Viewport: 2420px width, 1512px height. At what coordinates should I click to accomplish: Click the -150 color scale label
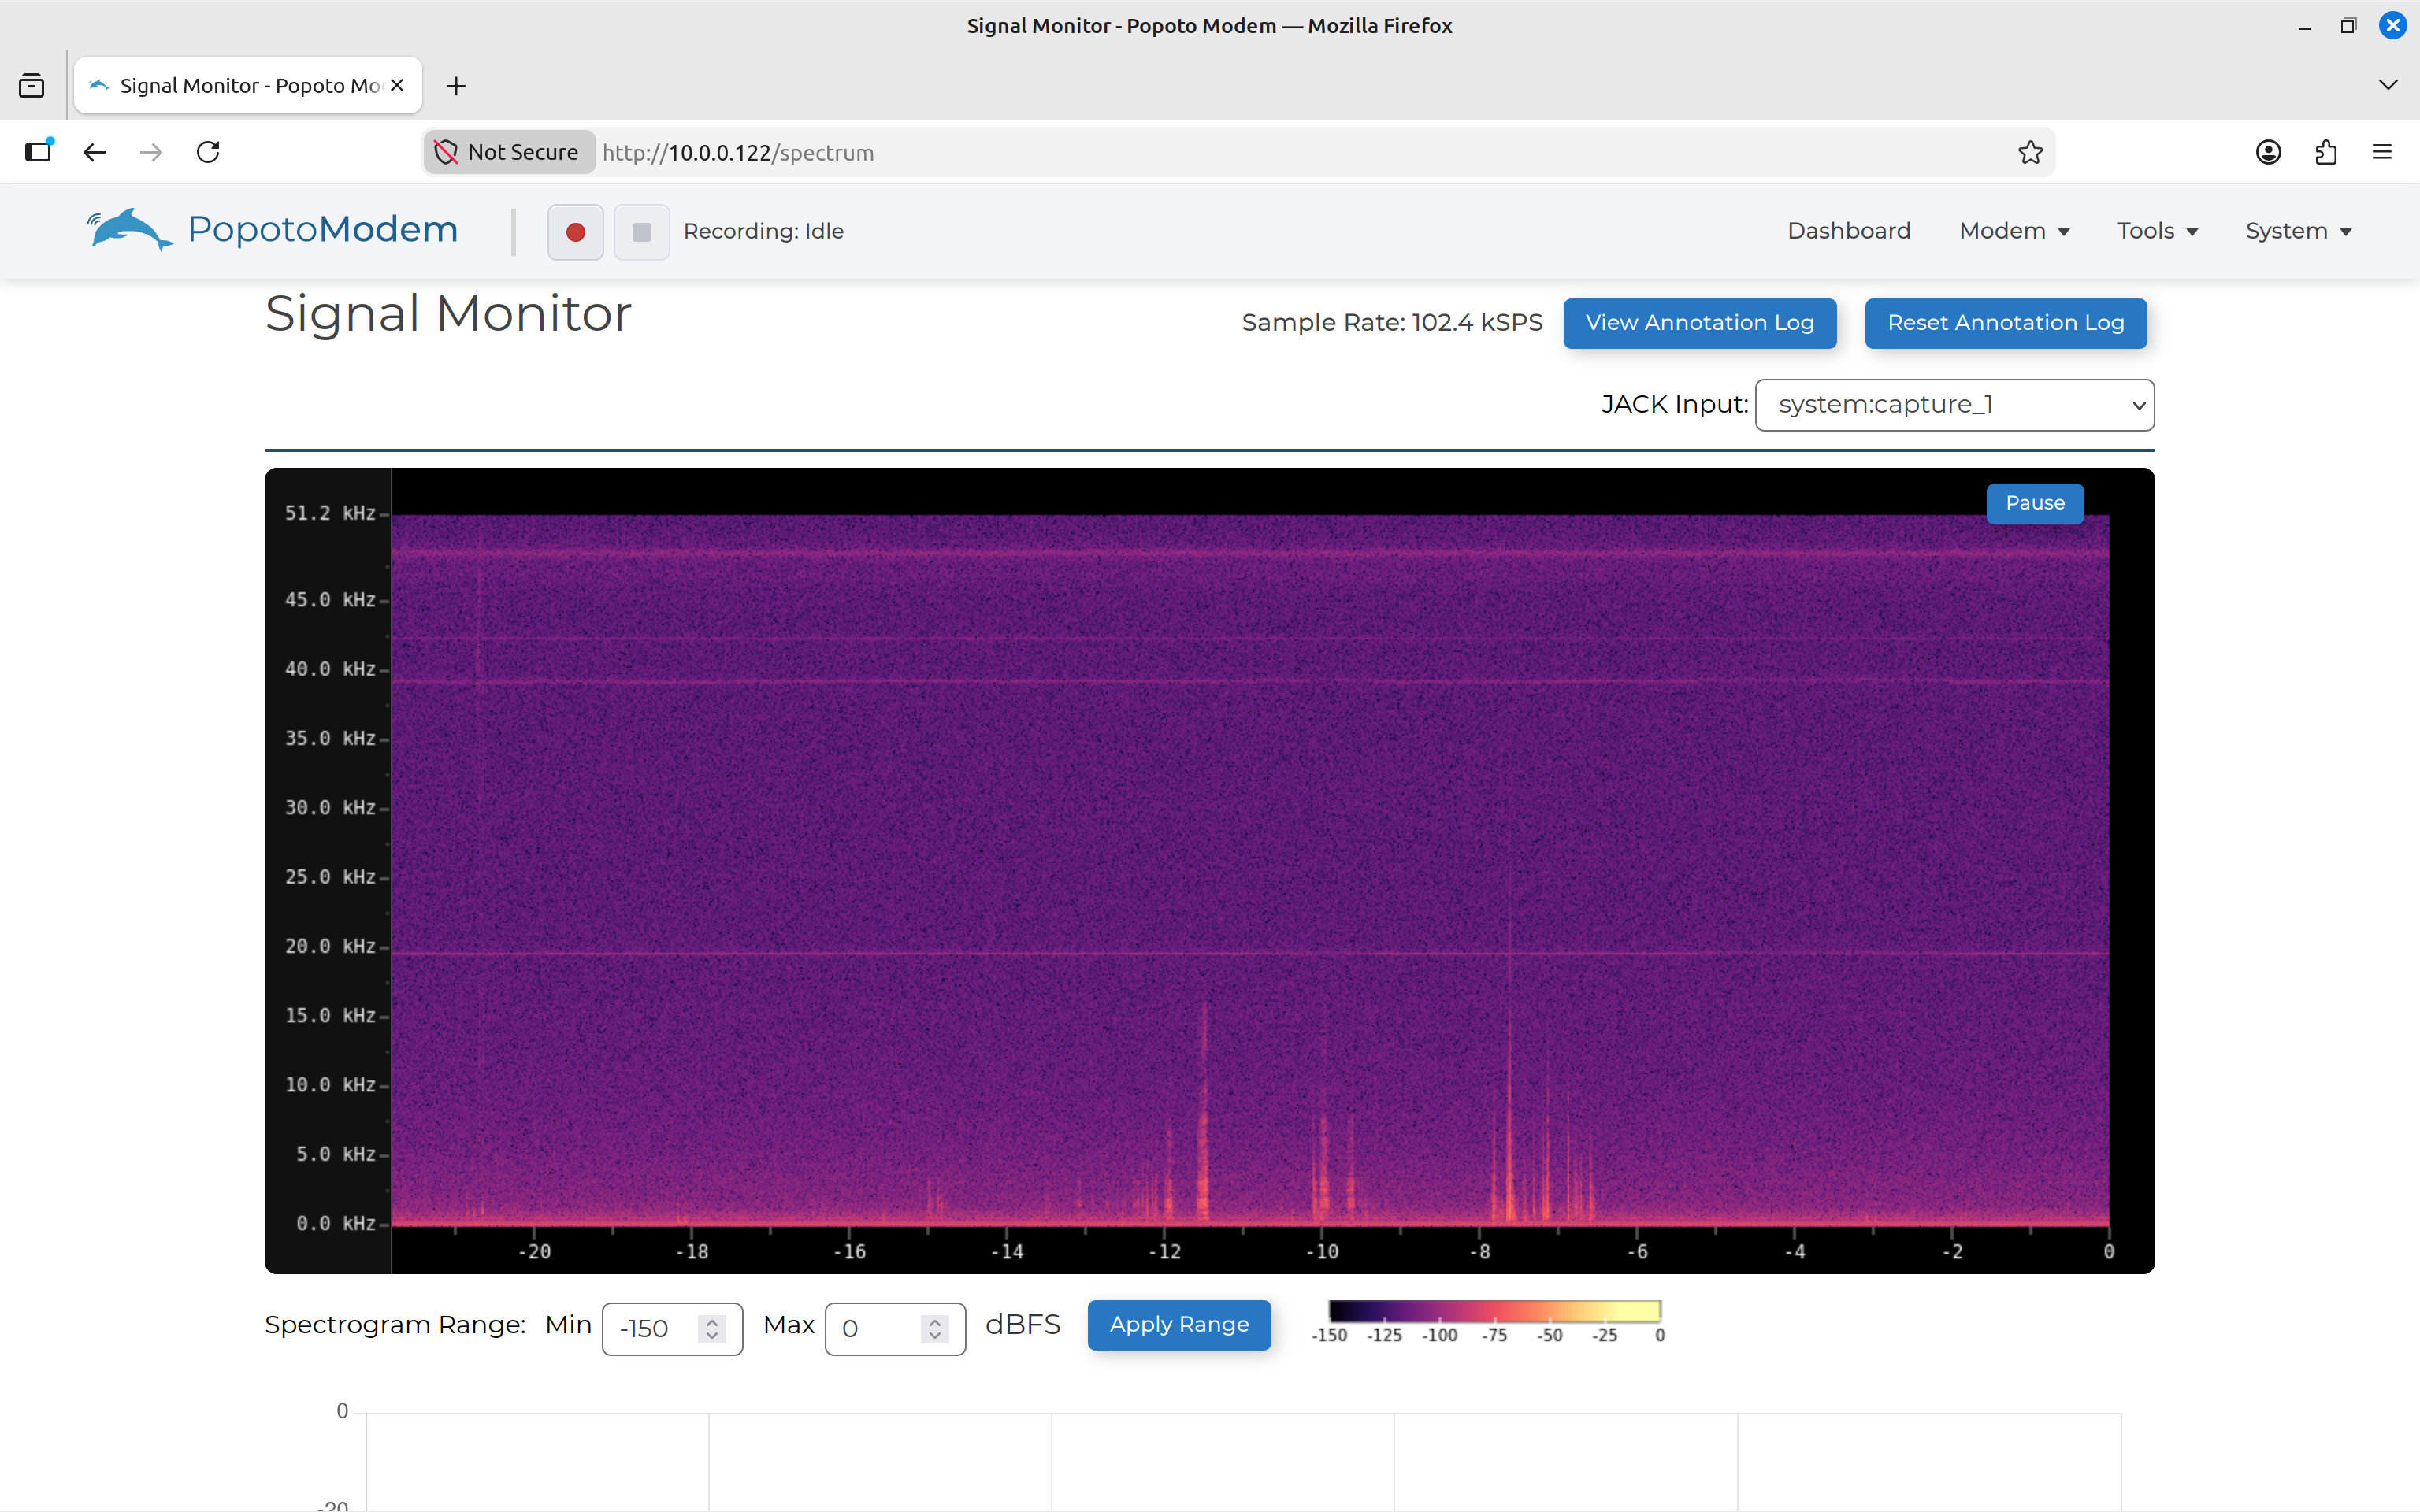point(1329,1336)
